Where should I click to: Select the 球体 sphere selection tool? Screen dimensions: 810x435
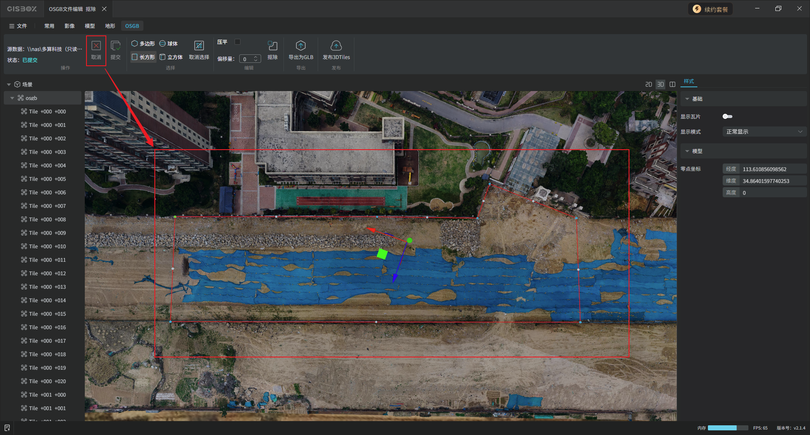click(168, 43)
